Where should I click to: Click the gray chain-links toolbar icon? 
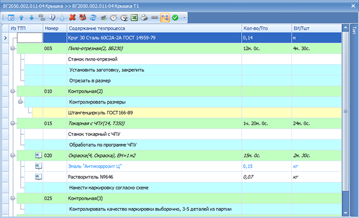tap(42, 17)
